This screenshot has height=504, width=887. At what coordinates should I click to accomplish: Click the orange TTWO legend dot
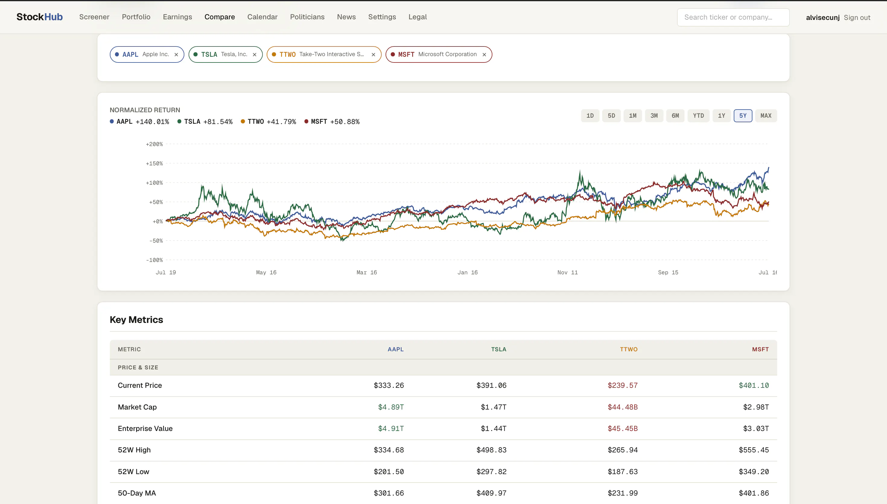[243, 122]
